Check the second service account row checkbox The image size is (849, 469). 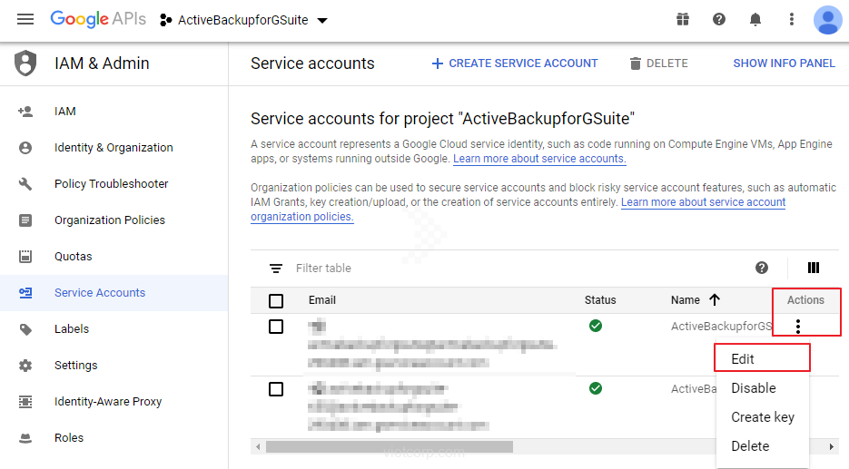[276, 389]
